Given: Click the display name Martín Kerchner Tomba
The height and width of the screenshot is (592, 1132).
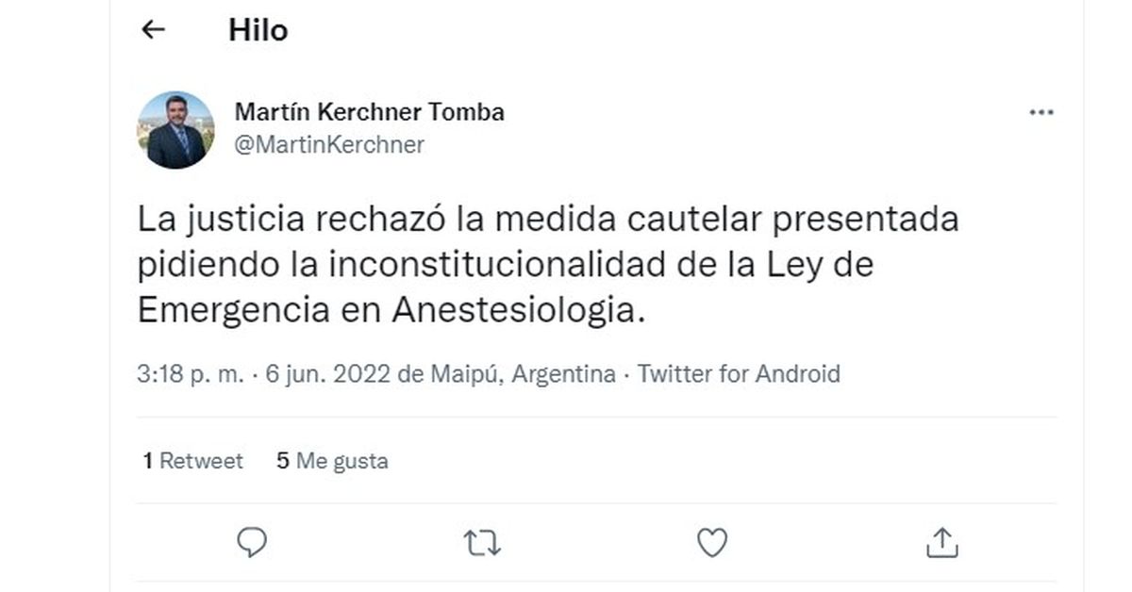Looking at the screenshot, I should [369, 112].
